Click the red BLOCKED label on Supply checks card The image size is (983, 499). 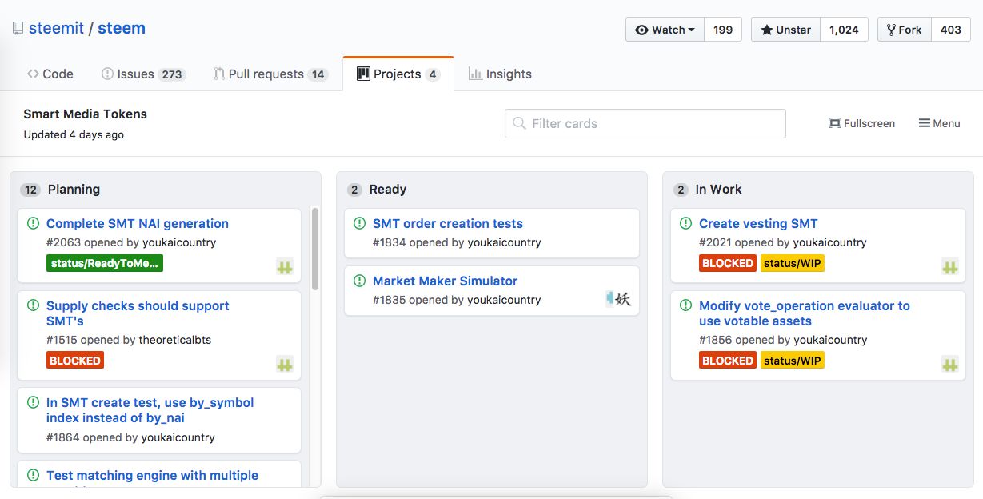point(75,361)
